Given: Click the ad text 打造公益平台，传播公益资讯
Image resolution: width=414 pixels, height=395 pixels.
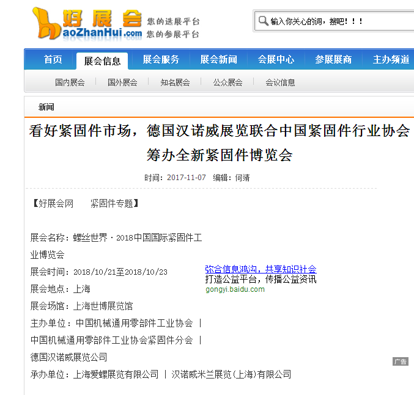Looking at the screenshot, I should (x=261, y=280).
